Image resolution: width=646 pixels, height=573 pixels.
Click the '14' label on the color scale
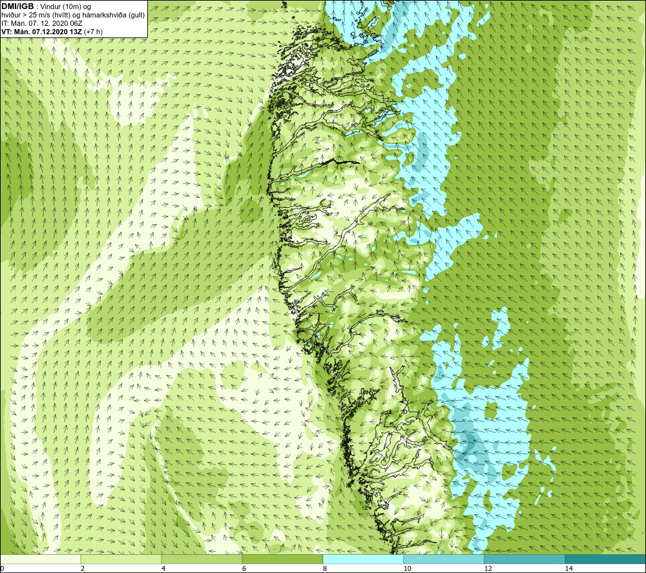click(x=568, y=568)
